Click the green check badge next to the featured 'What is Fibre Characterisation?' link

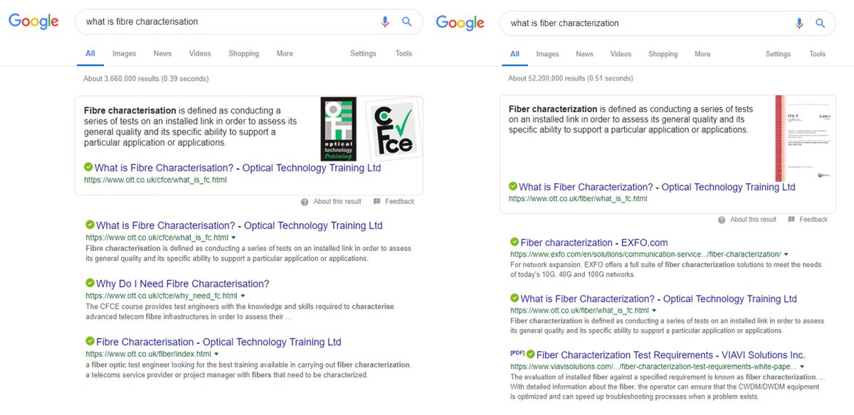(x=88, y=168)
